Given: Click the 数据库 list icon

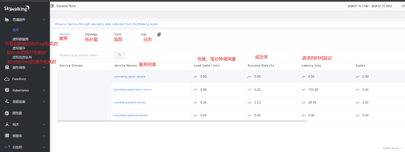Looking at the screenshot, I should (x=7, y=136).
